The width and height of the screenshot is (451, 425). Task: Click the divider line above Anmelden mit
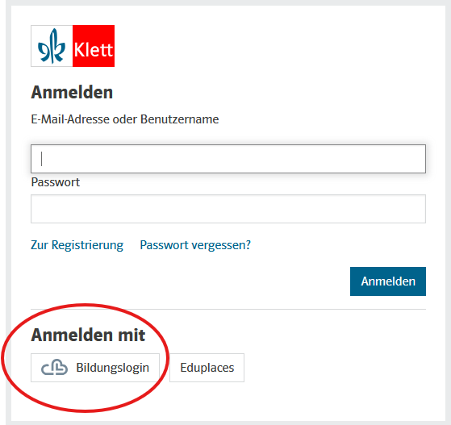pyautogui.click(x=228, y=310)
